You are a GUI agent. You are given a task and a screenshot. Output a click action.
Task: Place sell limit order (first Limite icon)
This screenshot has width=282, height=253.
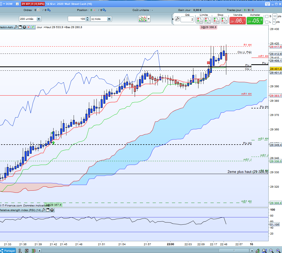pos(200,20)
